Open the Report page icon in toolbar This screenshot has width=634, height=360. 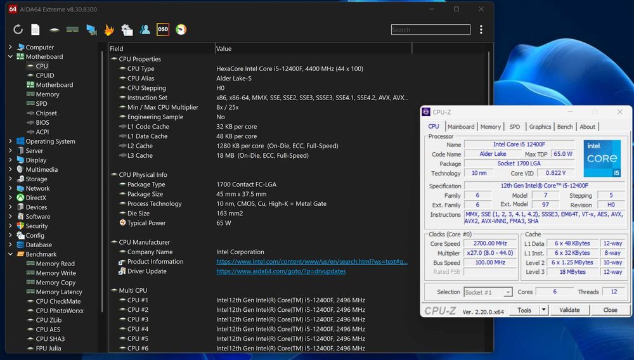coord(36,30)
